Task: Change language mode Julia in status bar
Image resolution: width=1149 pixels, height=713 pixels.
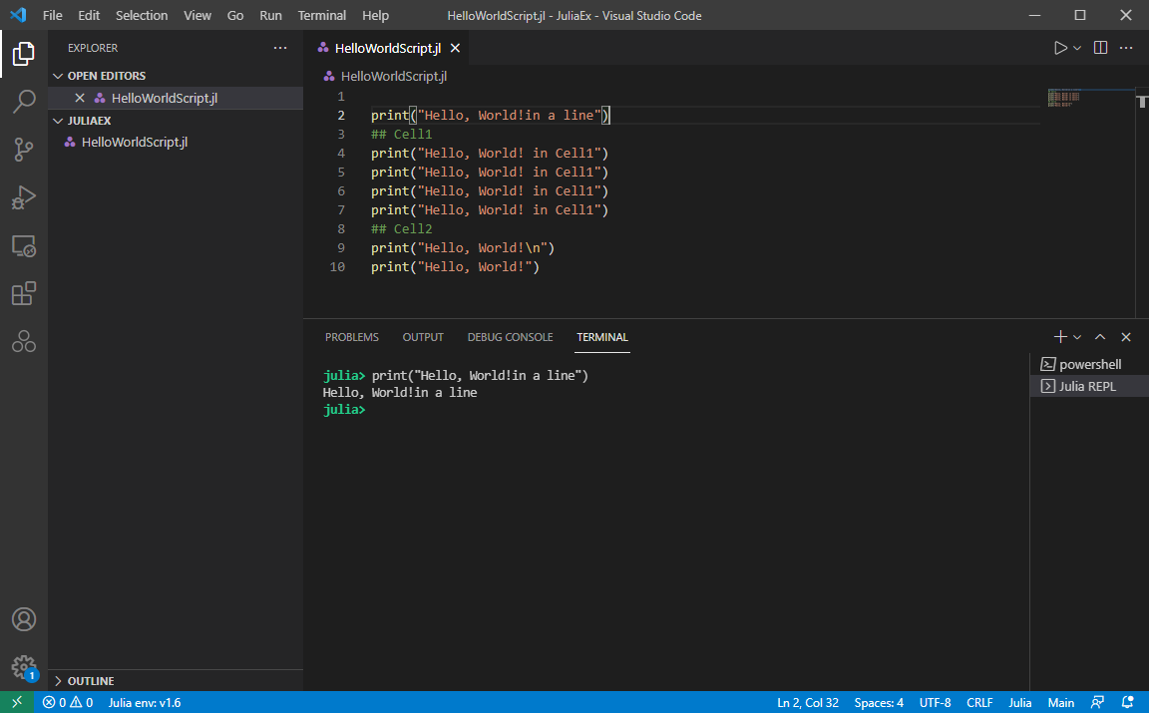Action: tap(1019, 702)
